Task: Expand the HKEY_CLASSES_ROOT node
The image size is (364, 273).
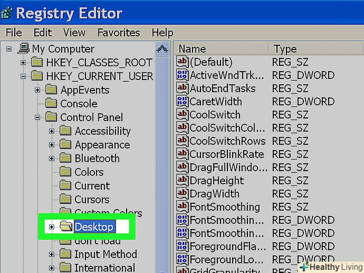Action: tap(23, 62)
